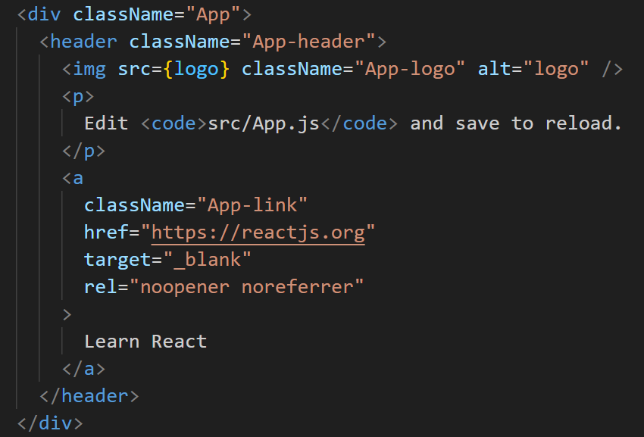This screenshot has height=437, width=644.
Task: Click the rel attribute name
Action: [x=101, y=287]
